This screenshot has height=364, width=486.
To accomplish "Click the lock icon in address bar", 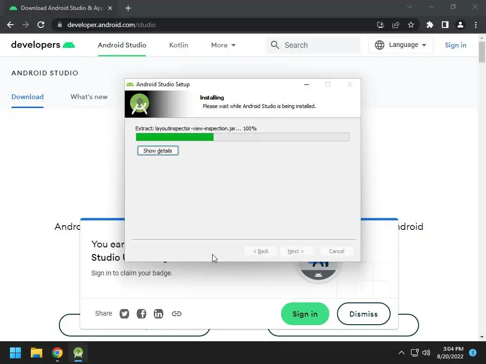I will (x=60, y=25).
